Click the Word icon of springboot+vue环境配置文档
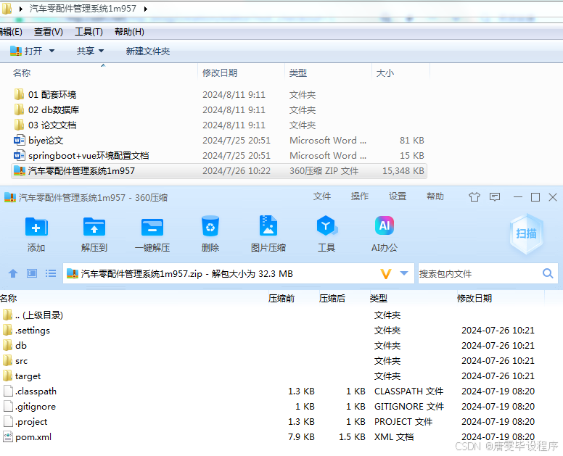The width and height of the screenshot is (563, 456). (19, 155)
